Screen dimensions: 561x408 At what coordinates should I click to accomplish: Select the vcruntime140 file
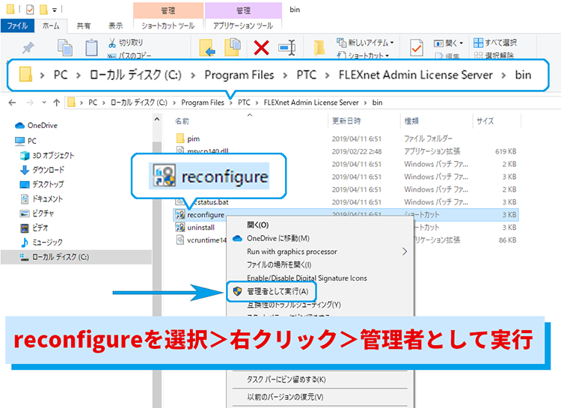click(201, 240)
